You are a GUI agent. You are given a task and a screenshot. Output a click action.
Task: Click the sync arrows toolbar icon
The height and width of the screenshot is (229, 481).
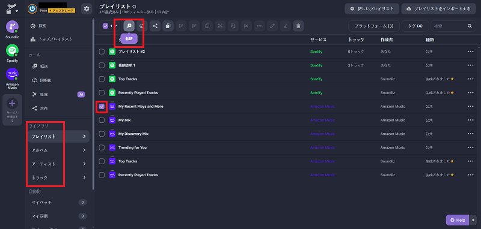[142, 26]
